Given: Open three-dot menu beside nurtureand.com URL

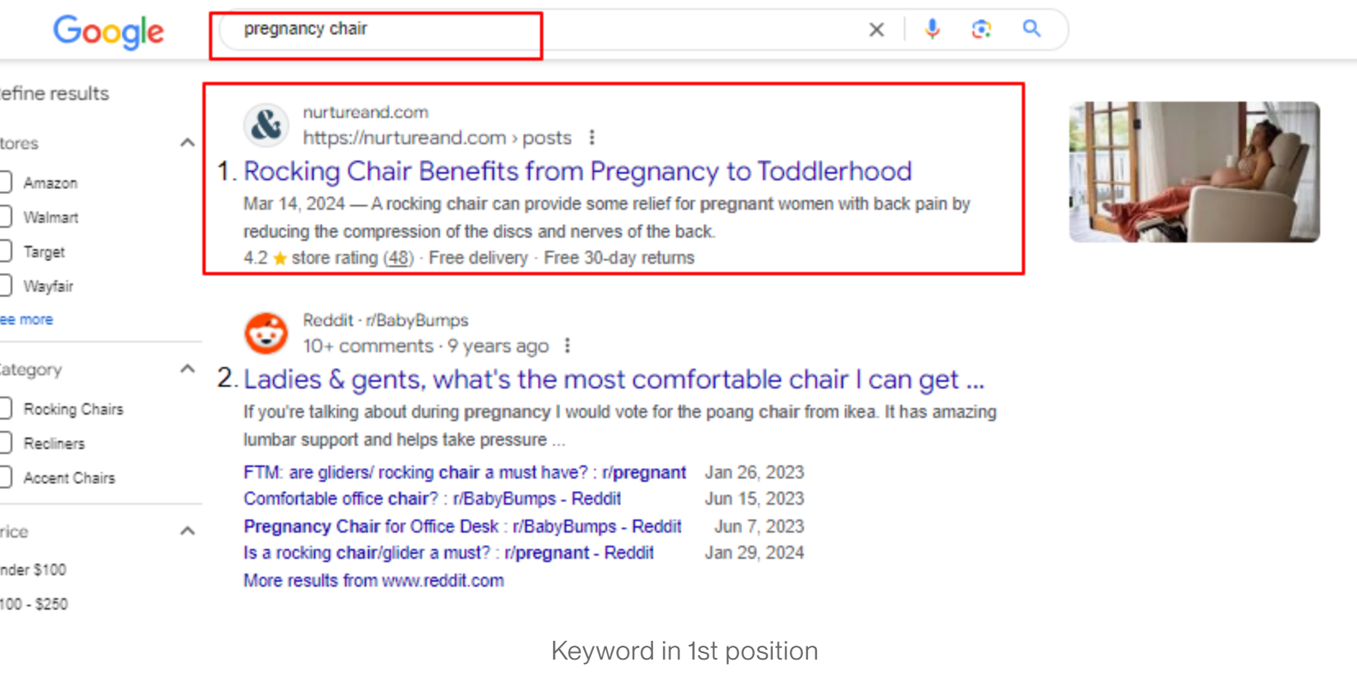Looking at the screenshot, I should (592, 138).
